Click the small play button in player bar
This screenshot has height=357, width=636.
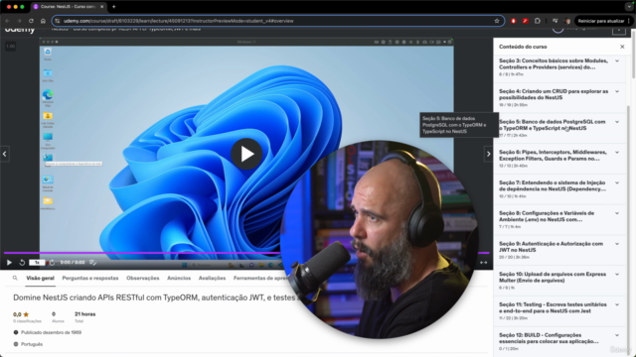tap(9, 262)
